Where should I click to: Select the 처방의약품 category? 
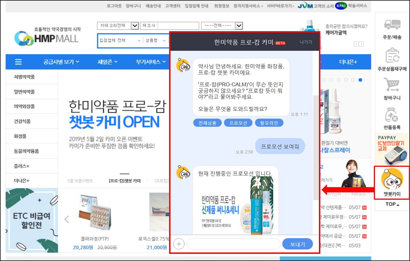32,77
